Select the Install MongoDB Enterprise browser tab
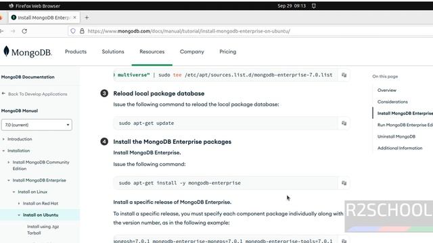The width and height of the screenshot is (433, 243). (x=44, y=18)
